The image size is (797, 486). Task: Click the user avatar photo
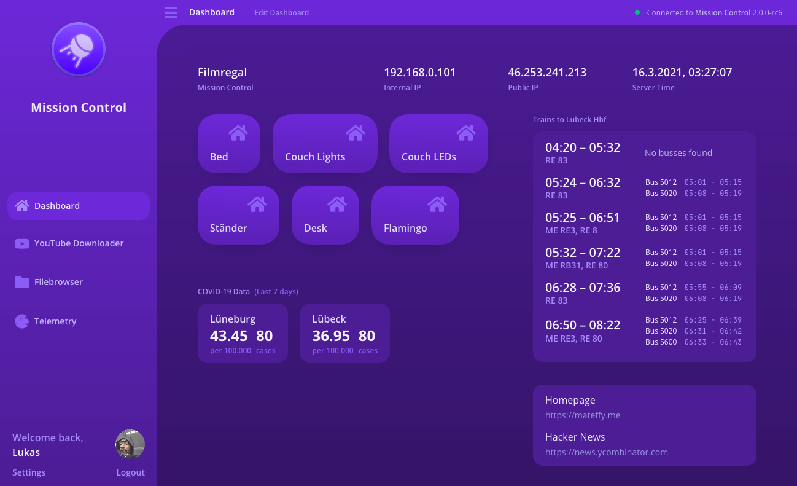(x=130, y=444)
